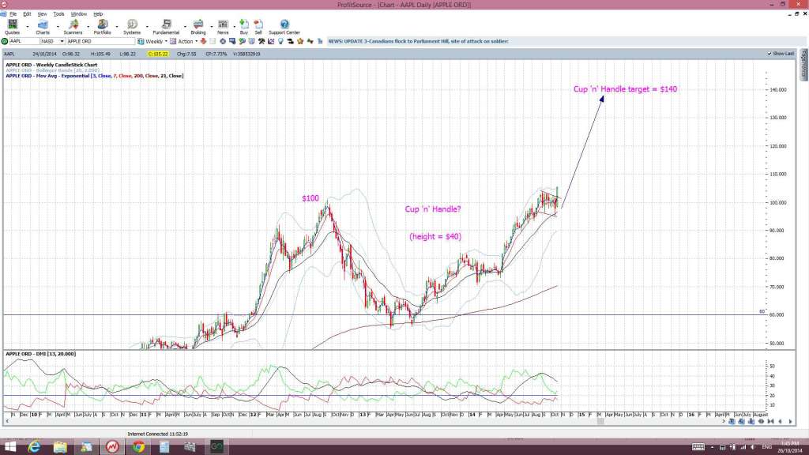This screenshot has width=809, height=455.
Task: Click the ProfitSource taskbar icon
Action: coord(112,447)
